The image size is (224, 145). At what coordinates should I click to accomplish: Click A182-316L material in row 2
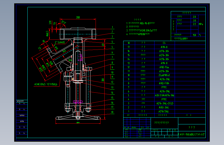point(164,108)
